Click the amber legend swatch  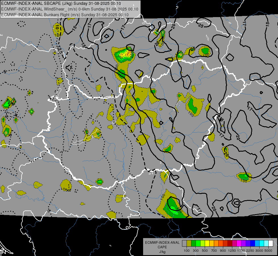pyautogui.click(x=212, y=243)
